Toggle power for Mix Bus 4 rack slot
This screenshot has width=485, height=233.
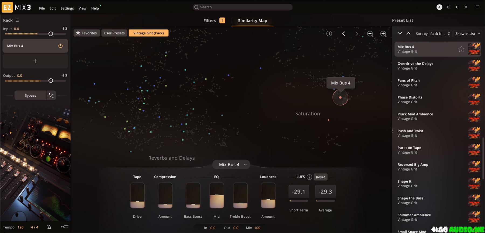[x=60, y=46]
